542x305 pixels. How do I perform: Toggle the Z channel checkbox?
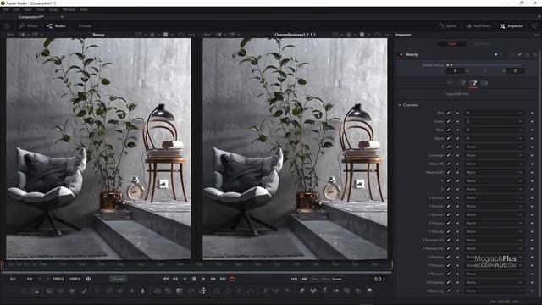pos(449,147)
